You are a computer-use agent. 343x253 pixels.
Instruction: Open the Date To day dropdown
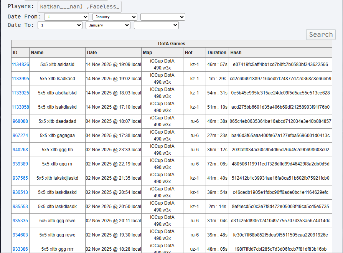click(60, 25)
